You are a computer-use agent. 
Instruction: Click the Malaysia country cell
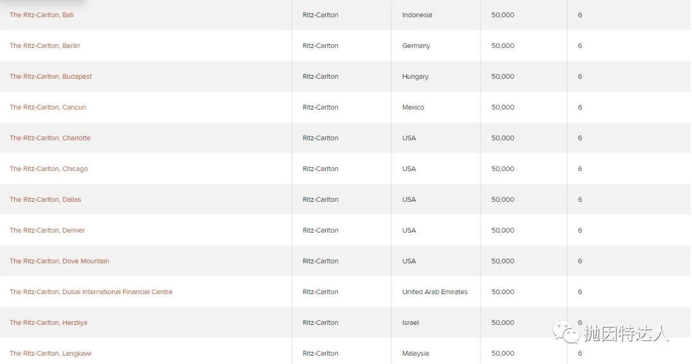pos(415,353)
